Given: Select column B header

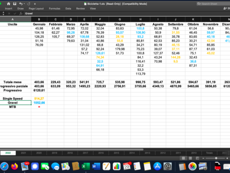Looking at the screenshot, I should click(x=39, y=19).
